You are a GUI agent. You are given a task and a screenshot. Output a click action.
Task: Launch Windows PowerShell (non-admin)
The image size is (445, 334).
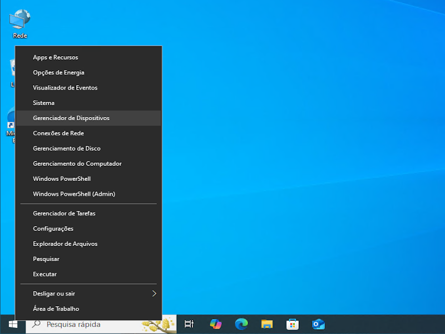point(88,179)
